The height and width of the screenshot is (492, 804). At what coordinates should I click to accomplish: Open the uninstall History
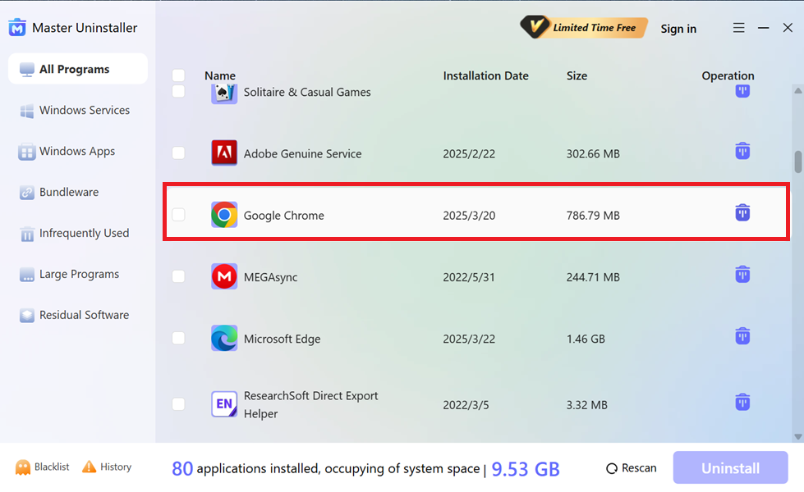[107, 467]
